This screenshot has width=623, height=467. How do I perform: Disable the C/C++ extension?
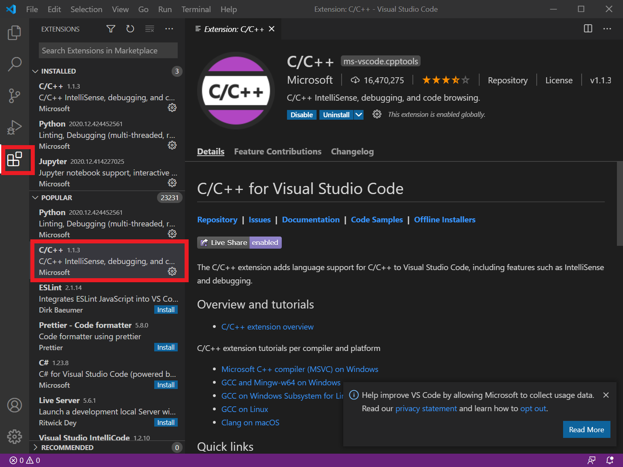(x=302, y=115)
